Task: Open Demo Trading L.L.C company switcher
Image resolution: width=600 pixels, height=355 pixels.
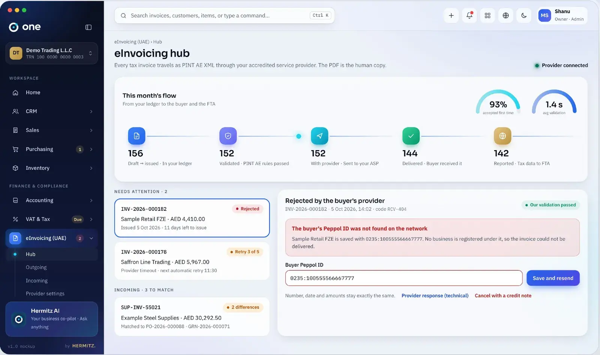Action: pyautogui.click(x=52, y=53)
